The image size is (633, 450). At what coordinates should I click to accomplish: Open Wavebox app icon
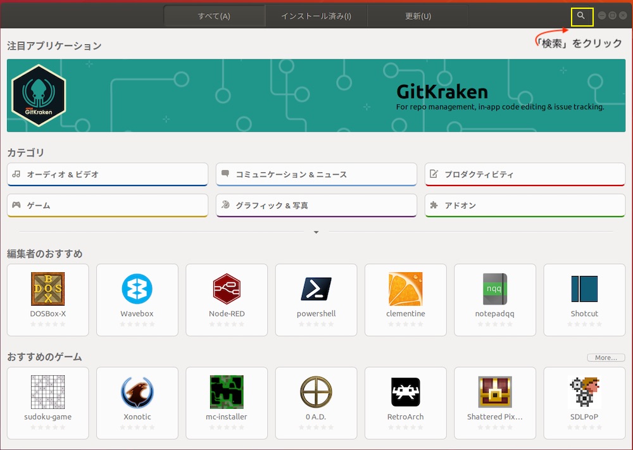point(137,289)
